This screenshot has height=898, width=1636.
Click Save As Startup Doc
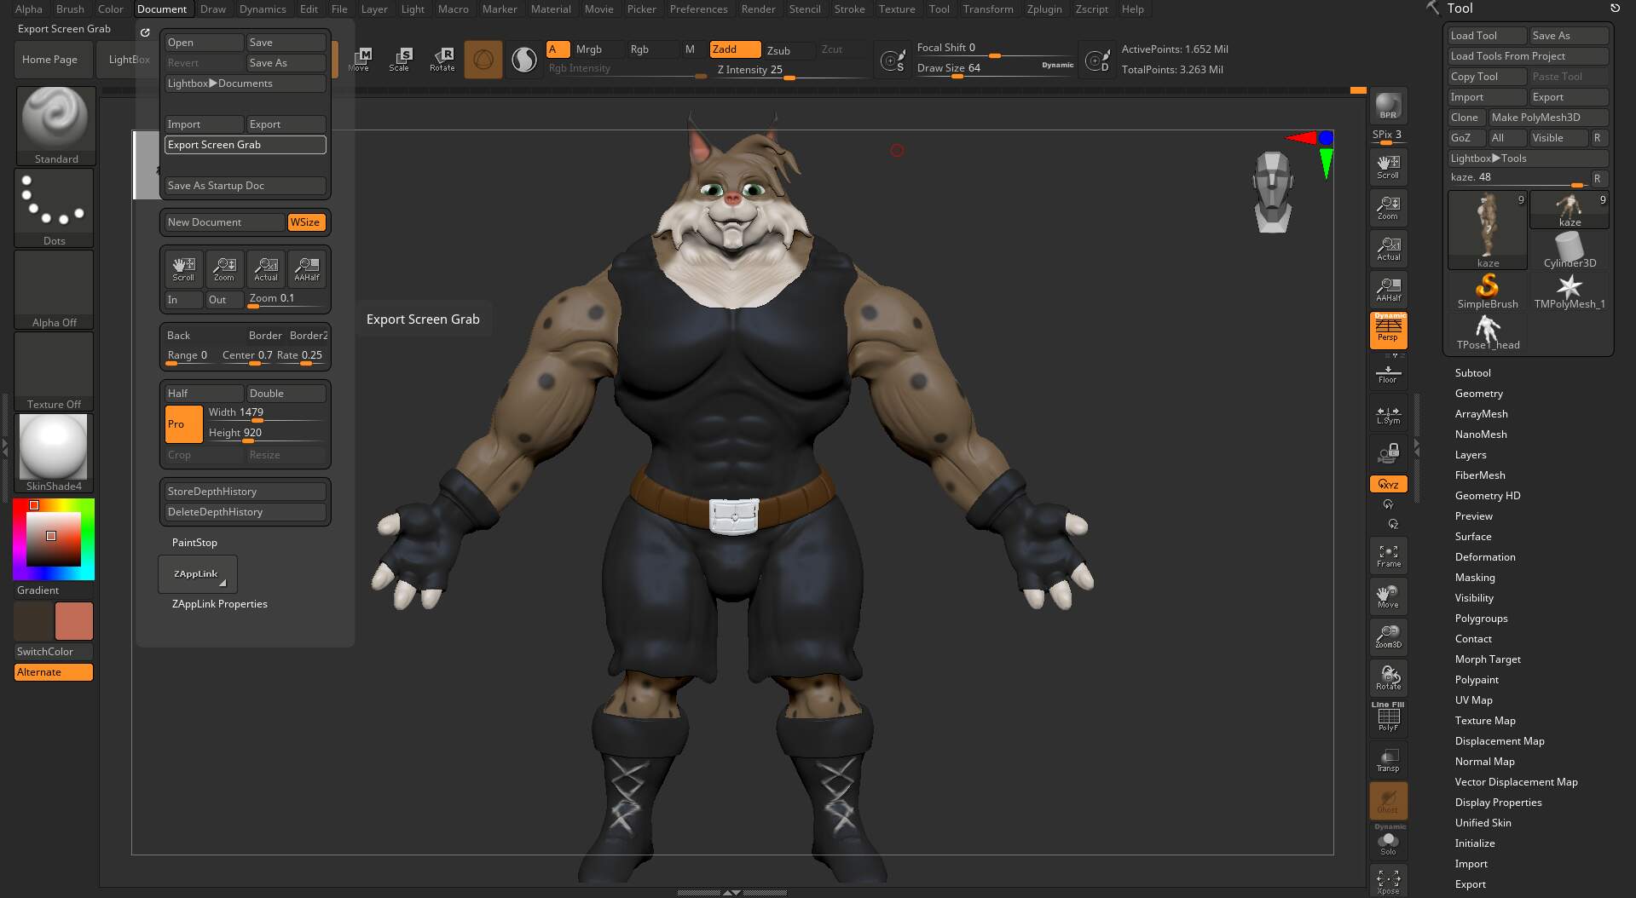click(x=245, y=186)
